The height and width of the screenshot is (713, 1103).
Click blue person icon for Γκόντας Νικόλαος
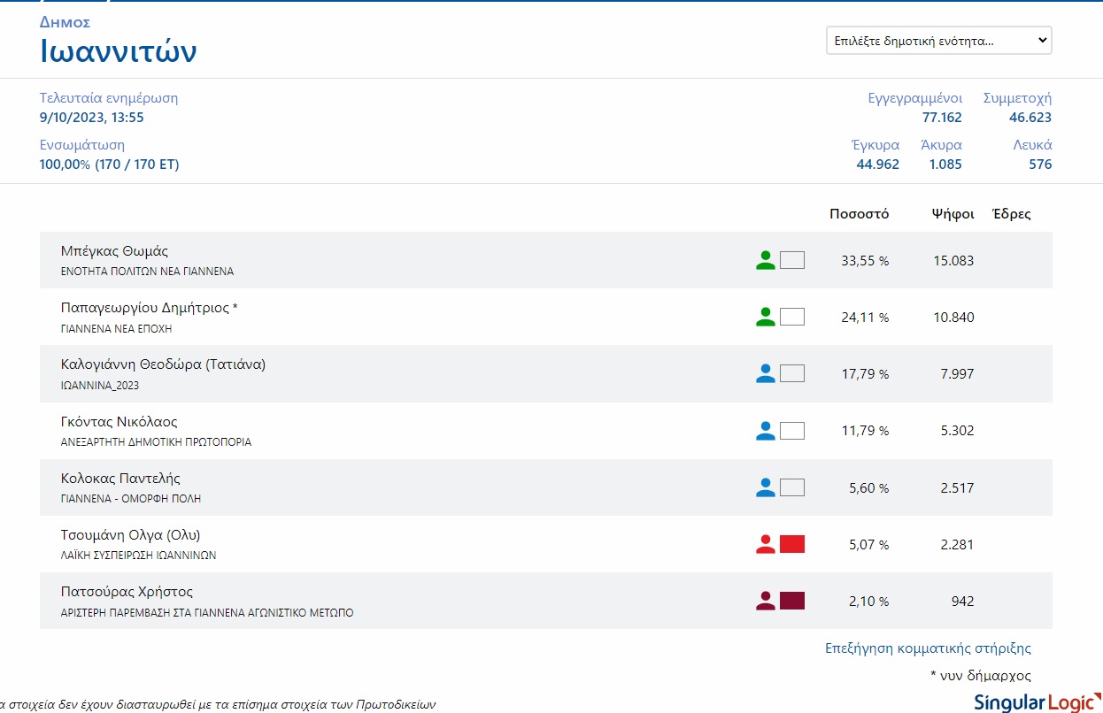click(766, 431)
